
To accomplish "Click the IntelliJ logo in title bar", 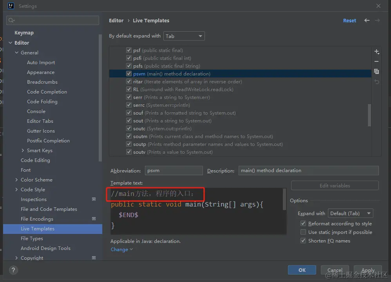I will [11, 6].
